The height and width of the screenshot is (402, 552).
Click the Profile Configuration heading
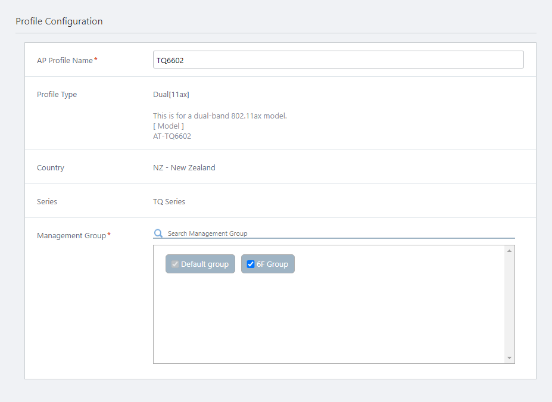coord(59,21)
